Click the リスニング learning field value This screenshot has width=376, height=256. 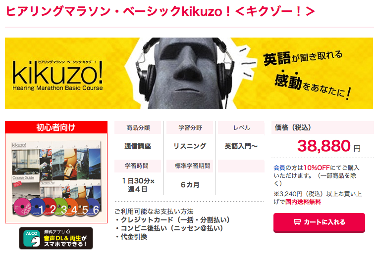click(190, 146)
